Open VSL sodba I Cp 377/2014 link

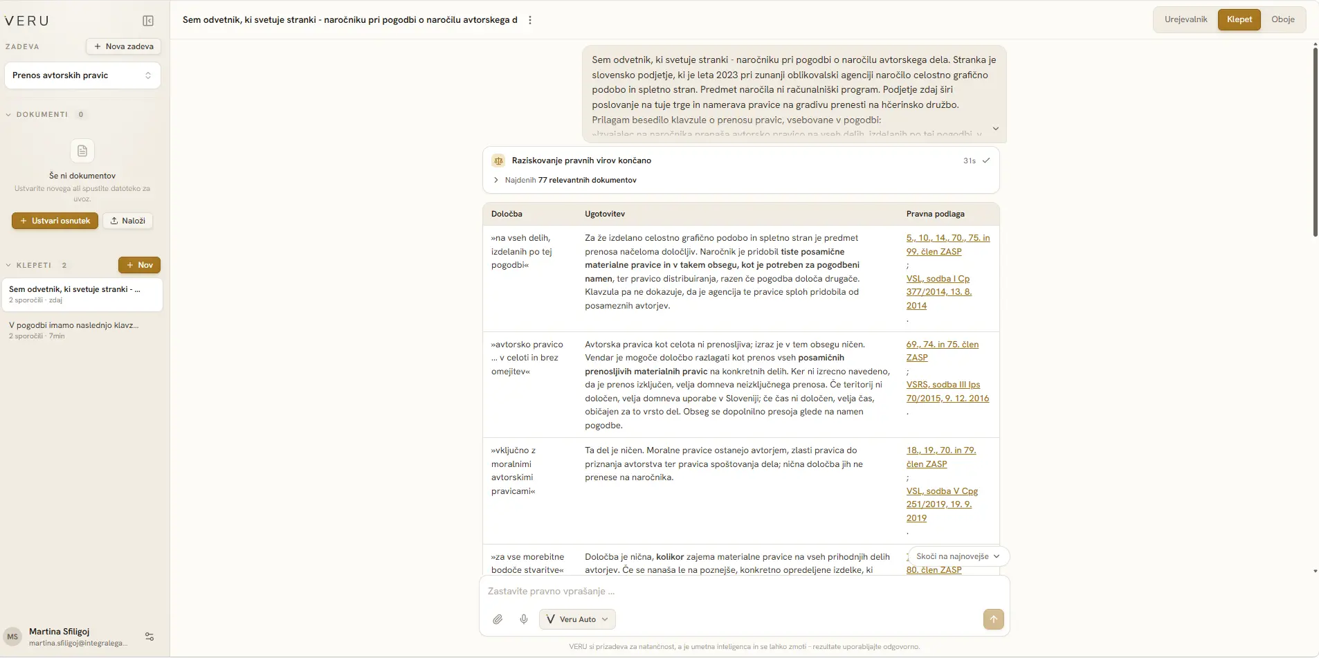point(939,292)
